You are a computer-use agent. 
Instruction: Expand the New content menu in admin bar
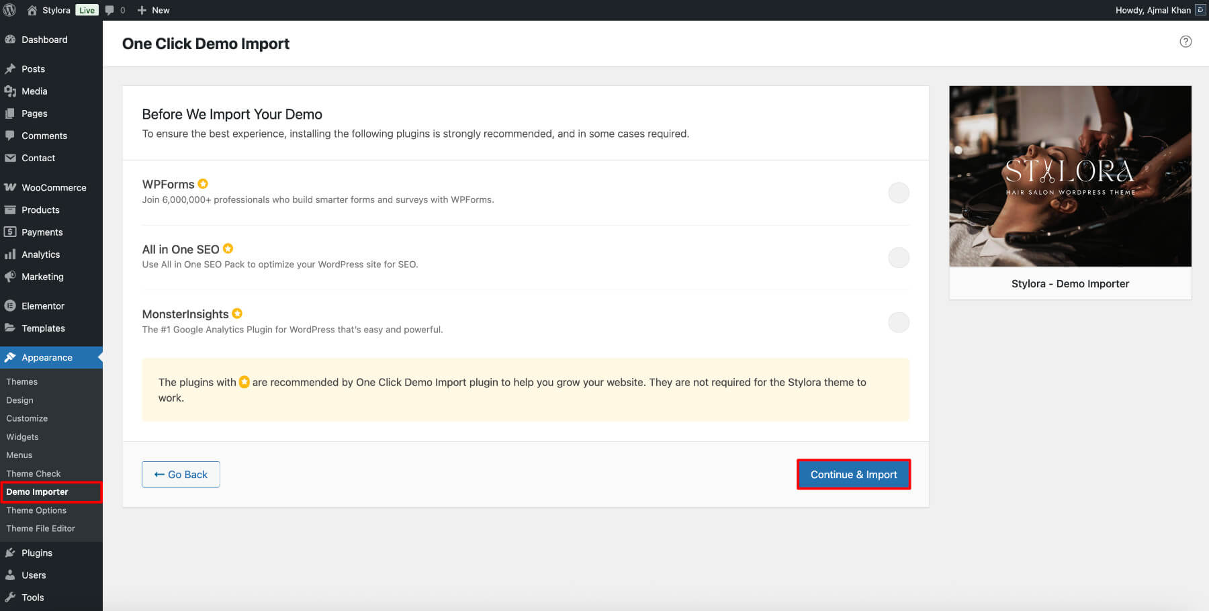coord(153,10)
